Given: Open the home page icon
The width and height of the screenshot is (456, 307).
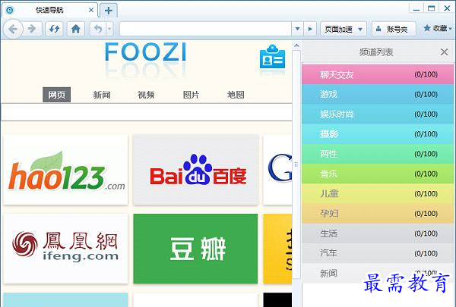Looking at the screenshot, I should coord(76,29).
